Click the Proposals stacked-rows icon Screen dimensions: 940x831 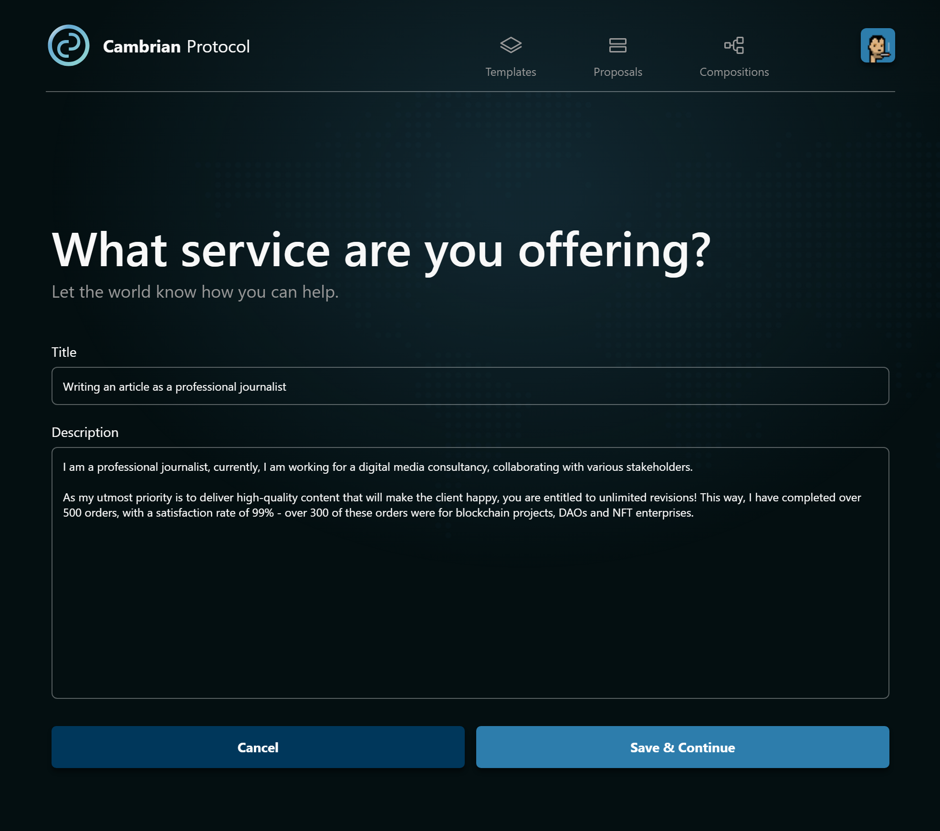point(617,45)
